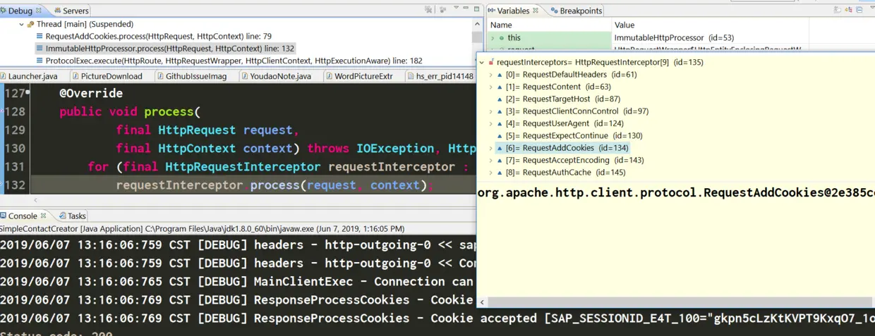Click ImmutableHttpProcessor (id=53) value cell
This screenshot has height=336, width=875.
(x=674, y=37)
